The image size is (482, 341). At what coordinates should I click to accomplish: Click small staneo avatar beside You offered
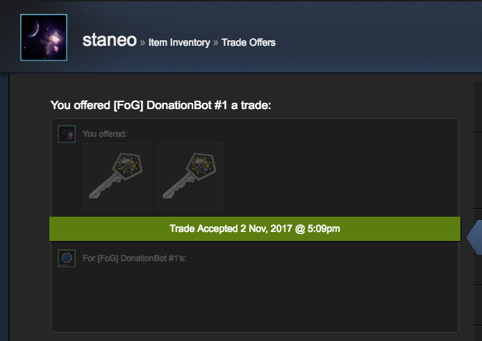point(67,134)
